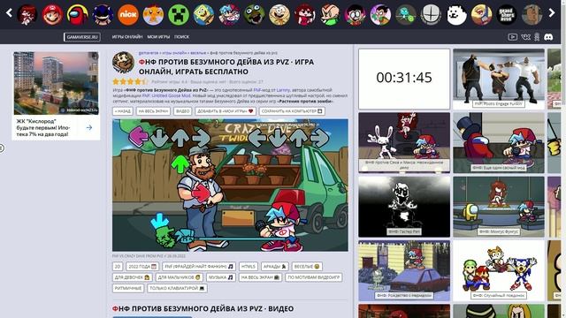Viewport: 566px width, 318px height.
Task: Open the Among Us Mongus Fungus thumbnail
Action: coord(499,207)
